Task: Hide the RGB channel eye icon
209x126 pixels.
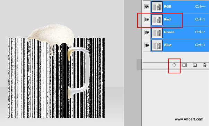Action: point(147,7)
